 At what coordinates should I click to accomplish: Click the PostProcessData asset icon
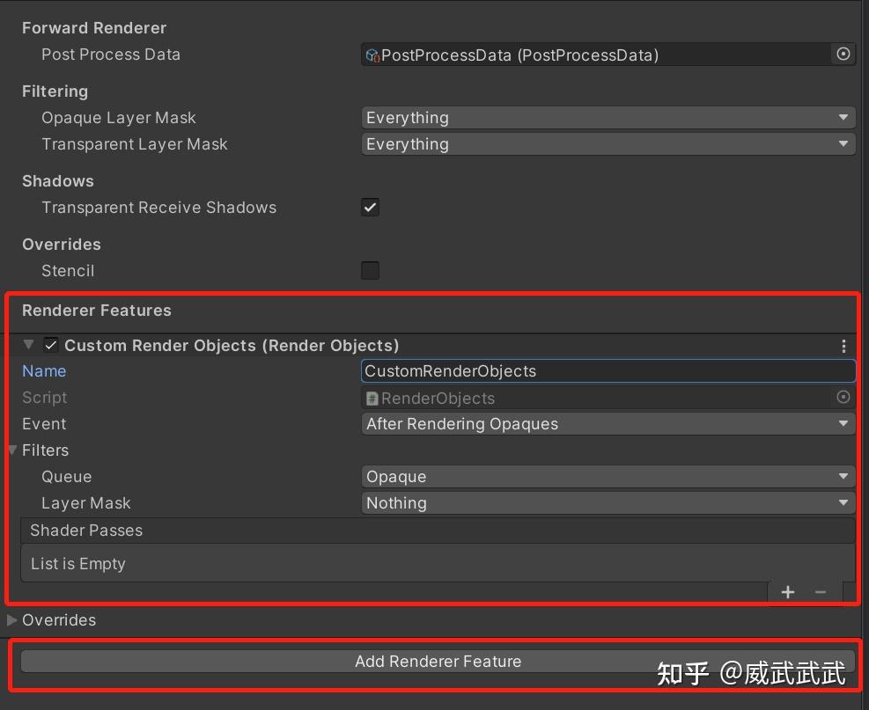click(x=373, y=55)
